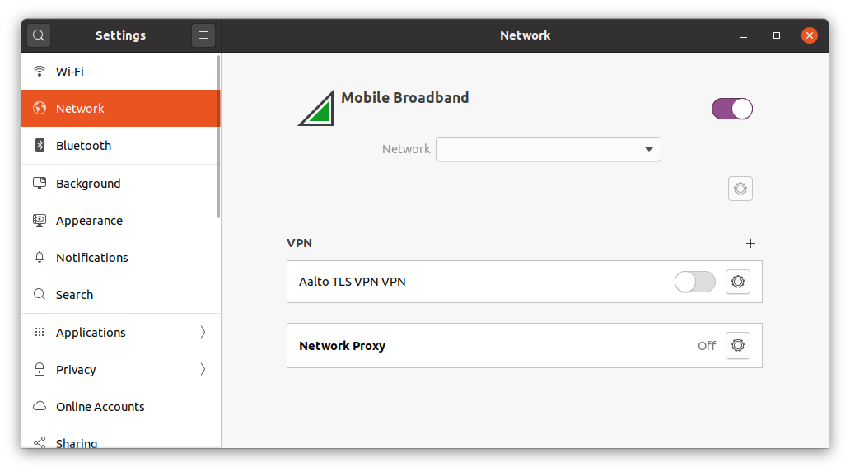The width and height of the screenshot is (850, 472).
Task: Open Network Proxy gear settings
Action: click(738, 346)
